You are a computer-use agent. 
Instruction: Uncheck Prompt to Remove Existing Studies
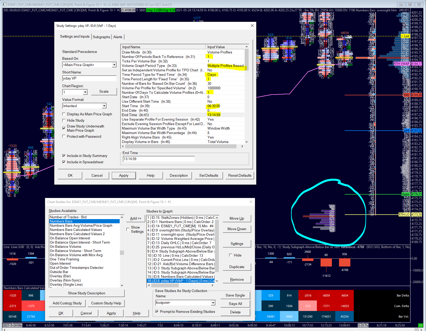point(157,312)
